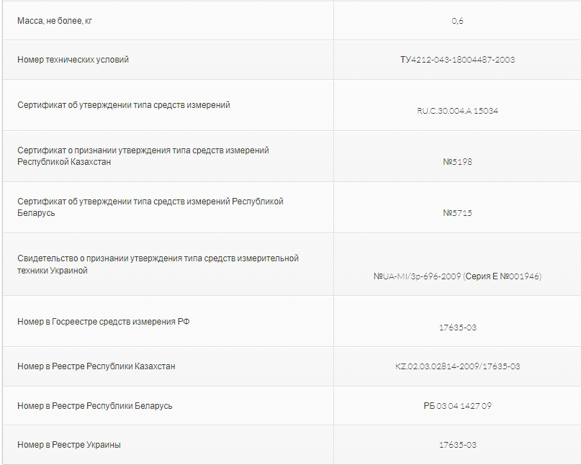Click 'Сертификат об утверждении типа средств измерений' row
The height and width of the screenshot is (465, 581).
click(x=124, y=105)
